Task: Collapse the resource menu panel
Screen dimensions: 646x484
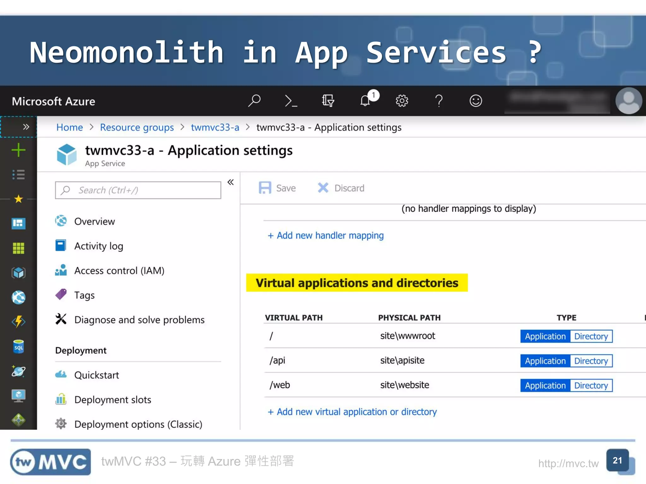Action: click(x=231, y=182)
